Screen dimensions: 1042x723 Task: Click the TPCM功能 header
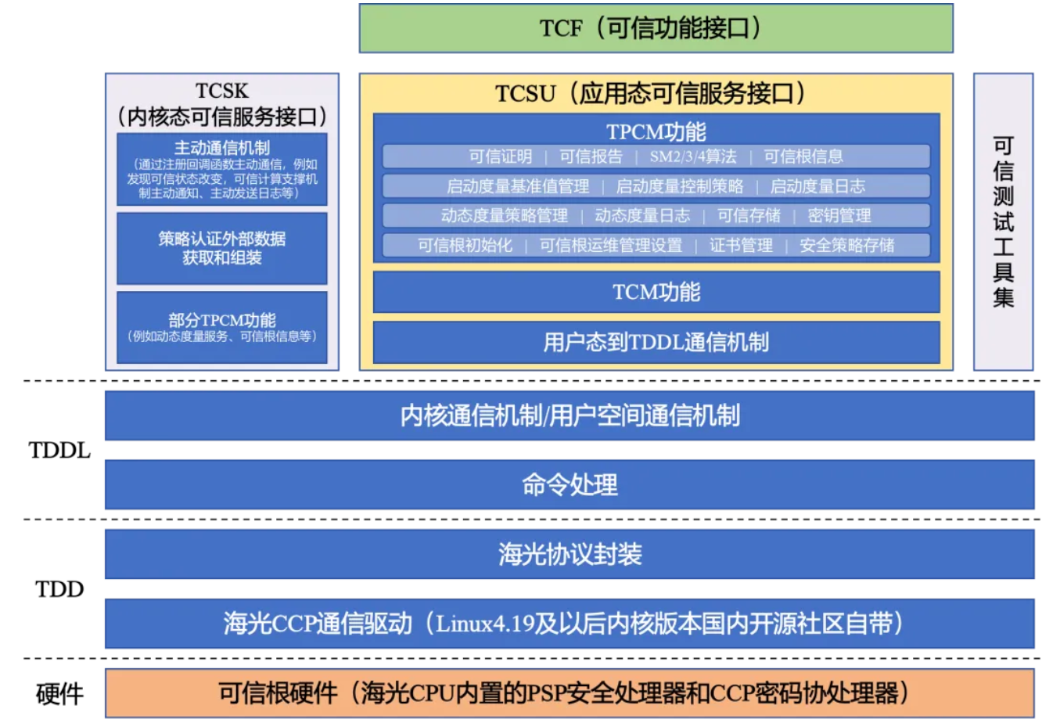[656, 131]
